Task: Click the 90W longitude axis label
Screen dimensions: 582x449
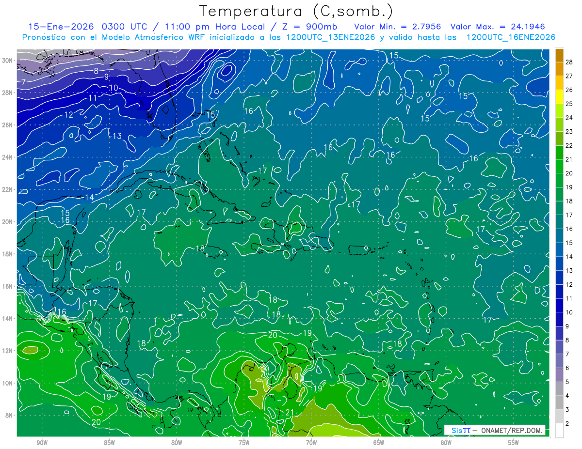Action: pyautogui.click(x=42, y=442)
